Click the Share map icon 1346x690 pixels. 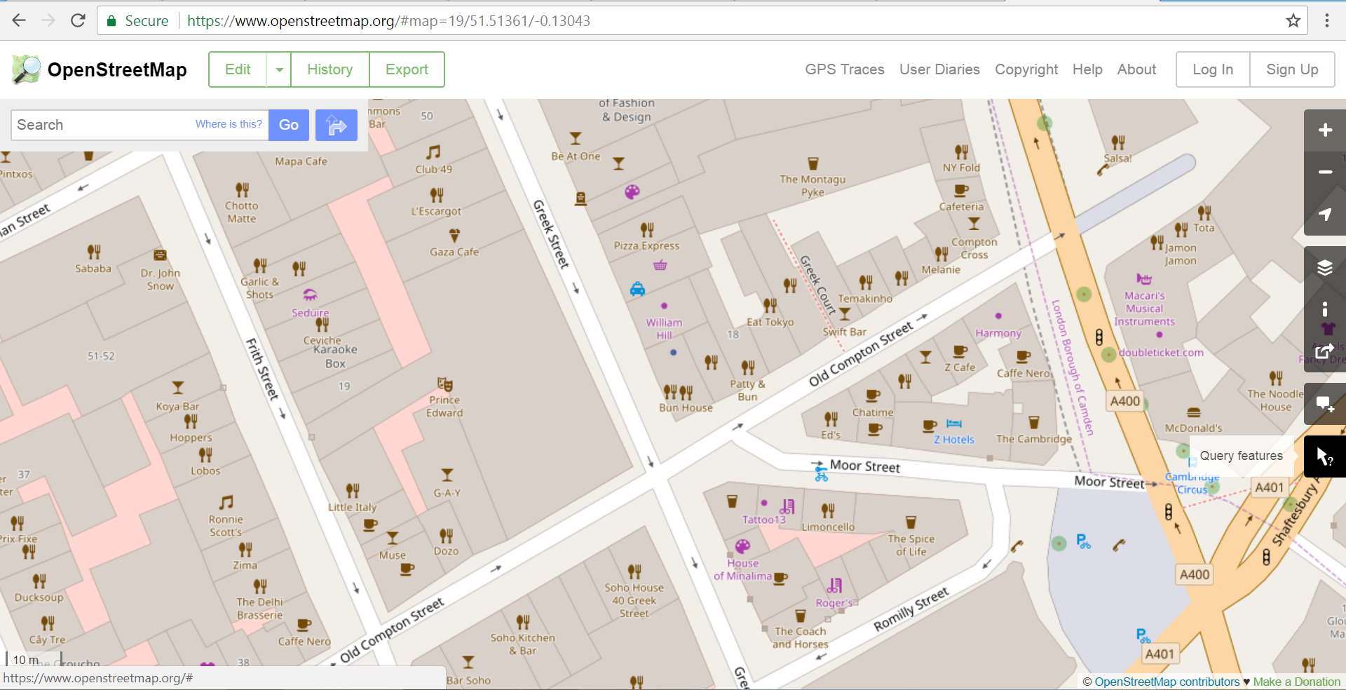click(1324, 351)
